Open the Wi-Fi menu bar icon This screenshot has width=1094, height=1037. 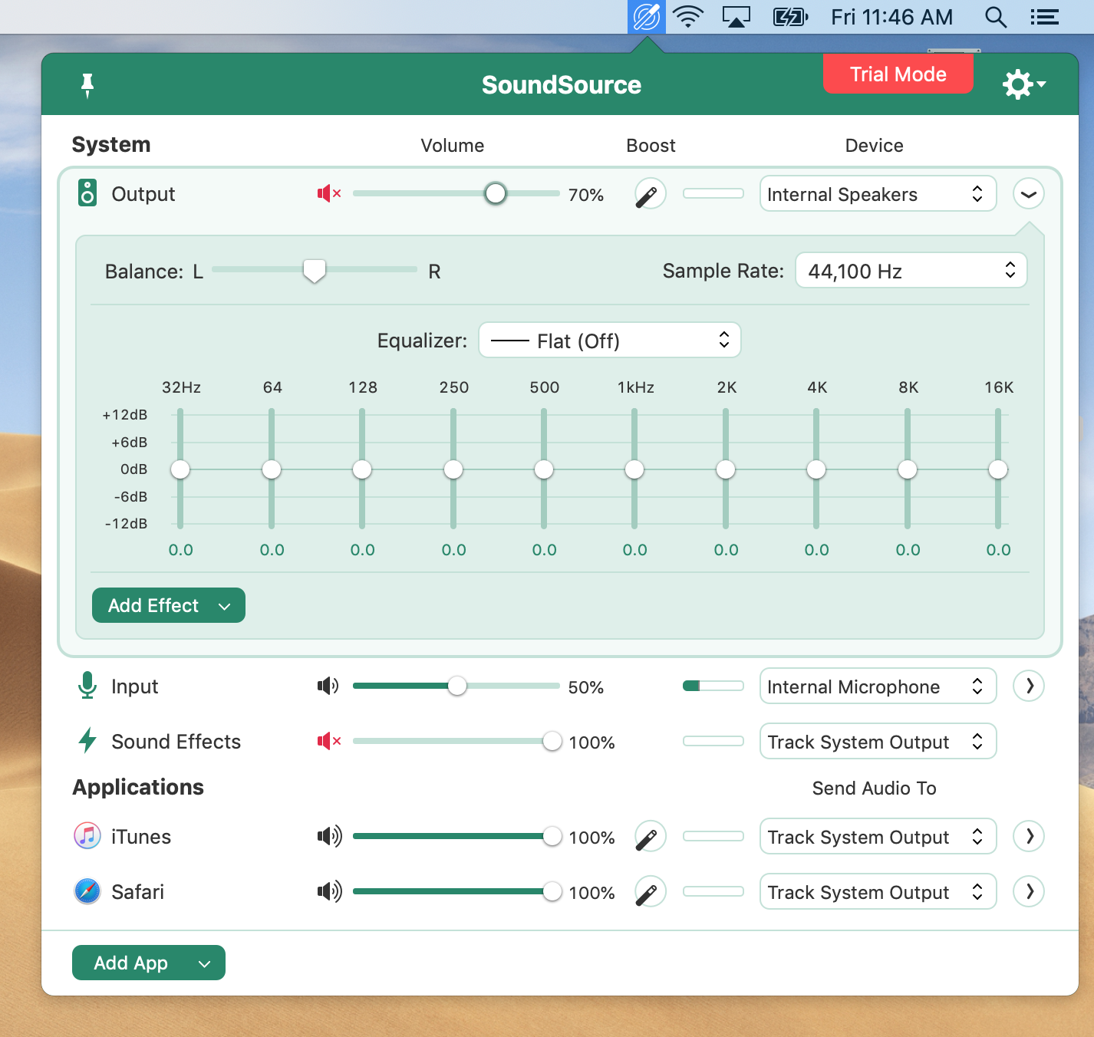[x=688, y=17]
